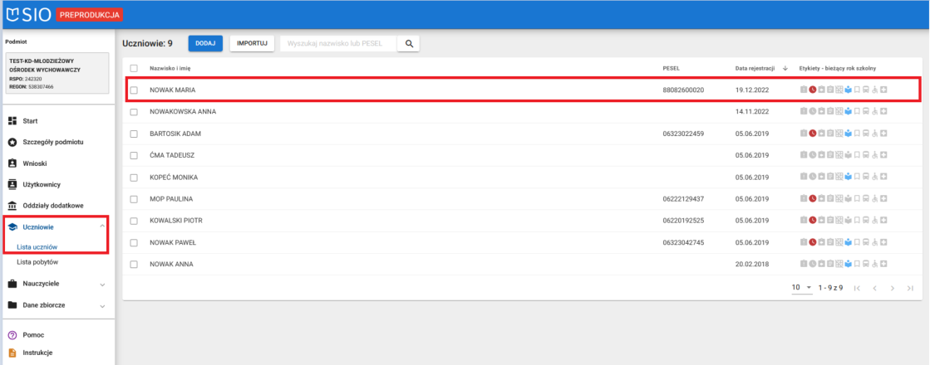Click the blue reading icon for BARTOSIK ADAM

848,134
